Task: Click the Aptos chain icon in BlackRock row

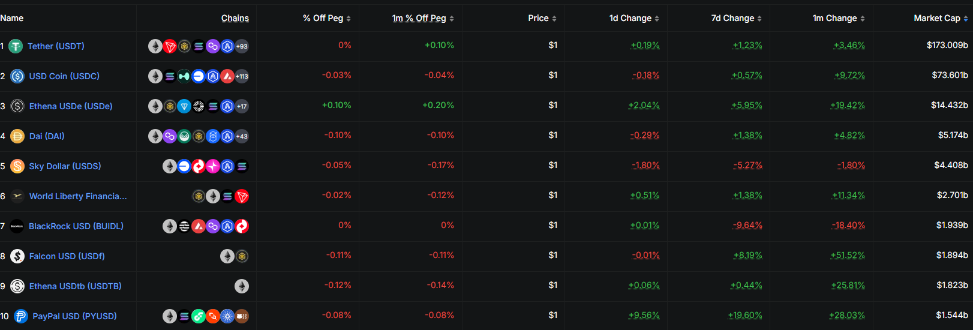Action: tap(184, 226)
